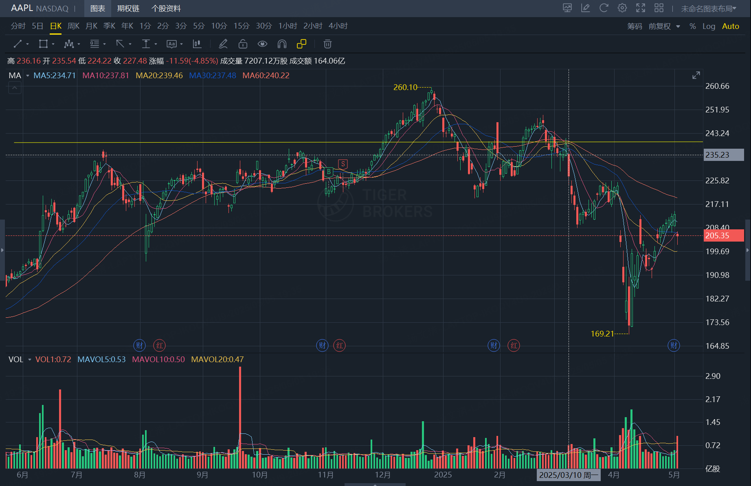Collapse the indicator legend chevron
The width and height of the screenshot is (751, 486).
click(x=15, y=87)
